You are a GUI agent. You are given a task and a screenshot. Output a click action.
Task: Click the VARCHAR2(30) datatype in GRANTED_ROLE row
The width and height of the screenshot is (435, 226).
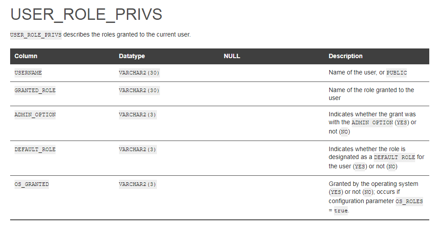click(x=139, y=90)
